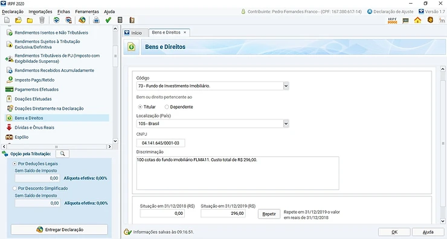Click the yellow house home icon
The width and height of the screenshot is (447, 239).
pyautogui.click(x=417, y=21)
